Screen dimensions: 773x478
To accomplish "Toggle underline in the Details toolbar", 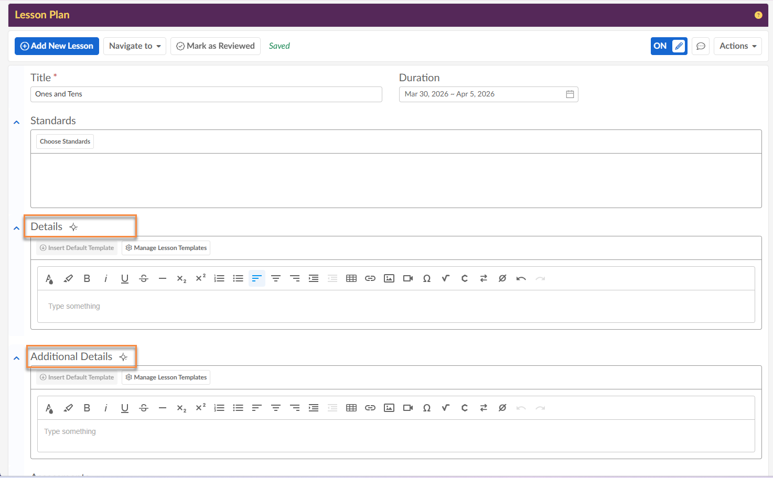I will (x=125, y=278).
